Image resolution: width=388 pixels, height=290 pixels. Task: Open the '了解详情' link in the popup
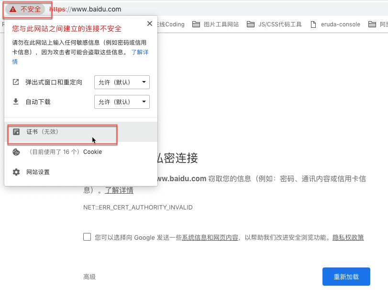(x=140, y=52)
